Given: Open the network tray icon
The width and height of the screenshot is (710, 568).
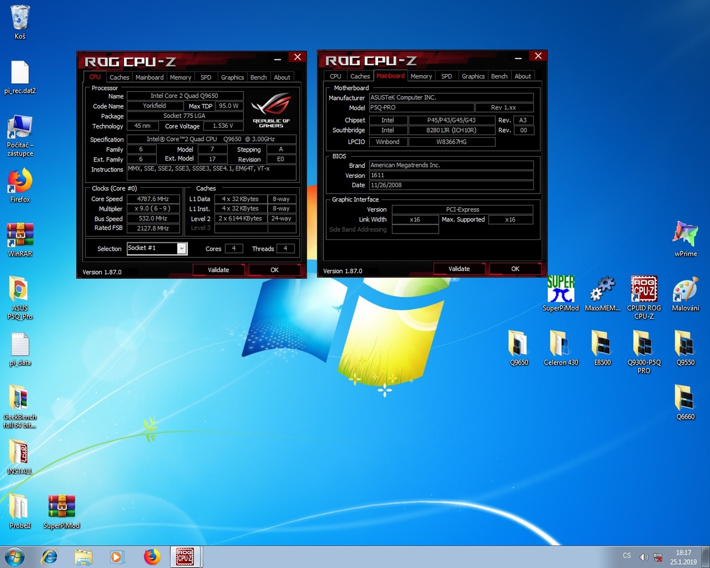Looking at the screenshot, I should [x=657, y=557].
